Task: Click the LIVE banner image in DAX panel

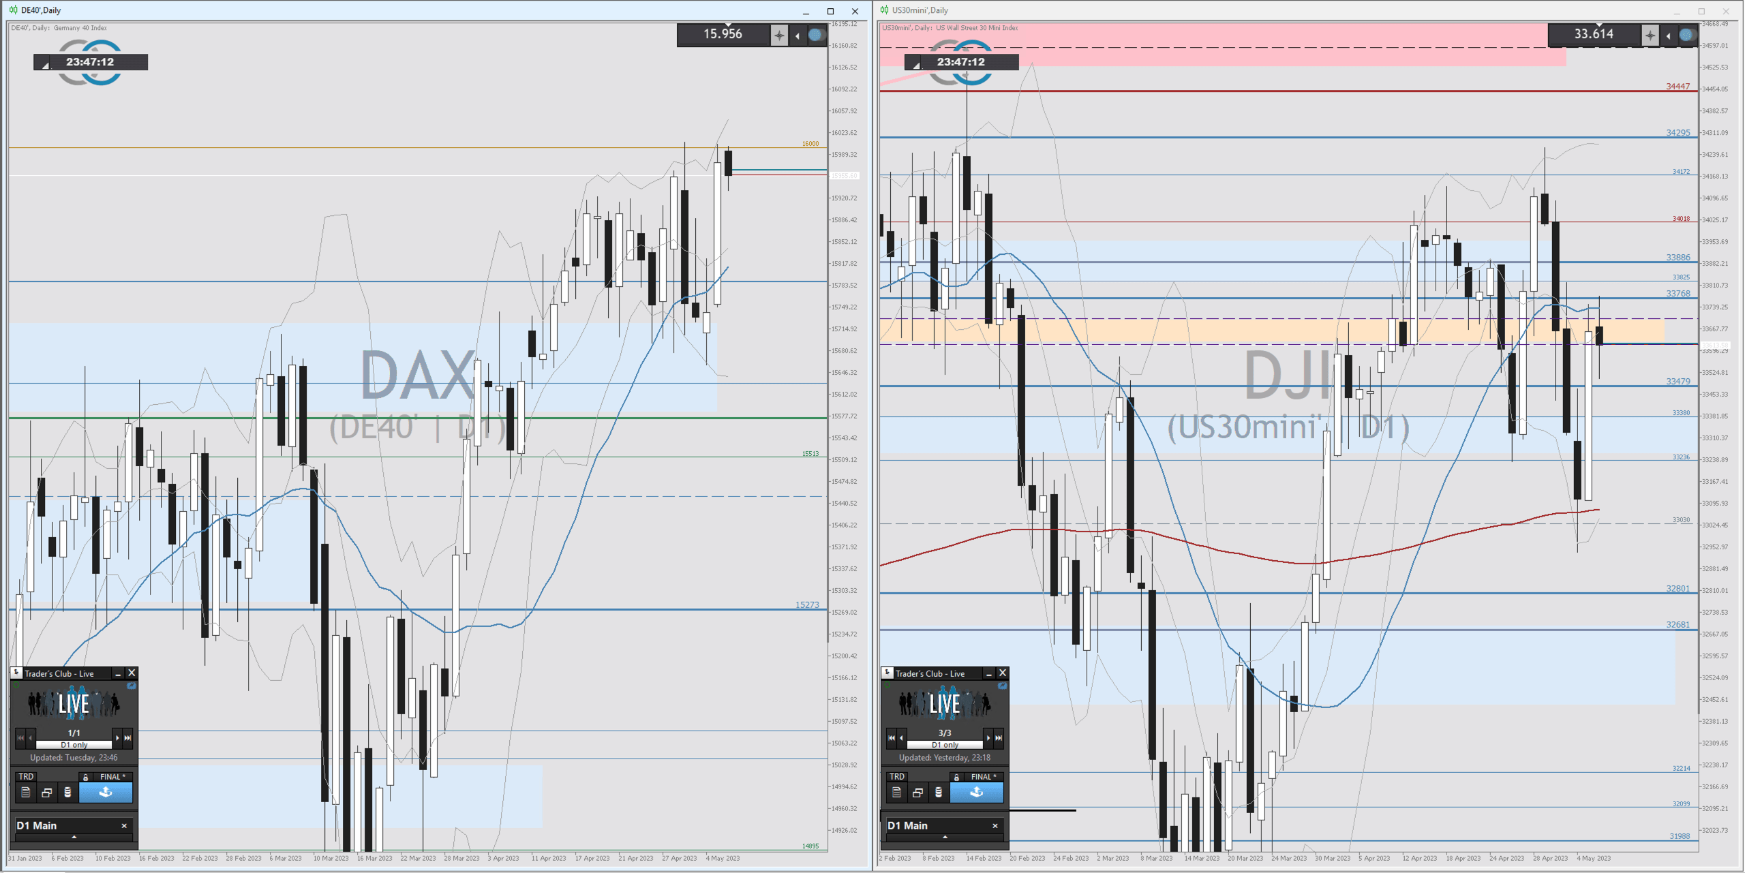Action: click(x=74, y=703)
